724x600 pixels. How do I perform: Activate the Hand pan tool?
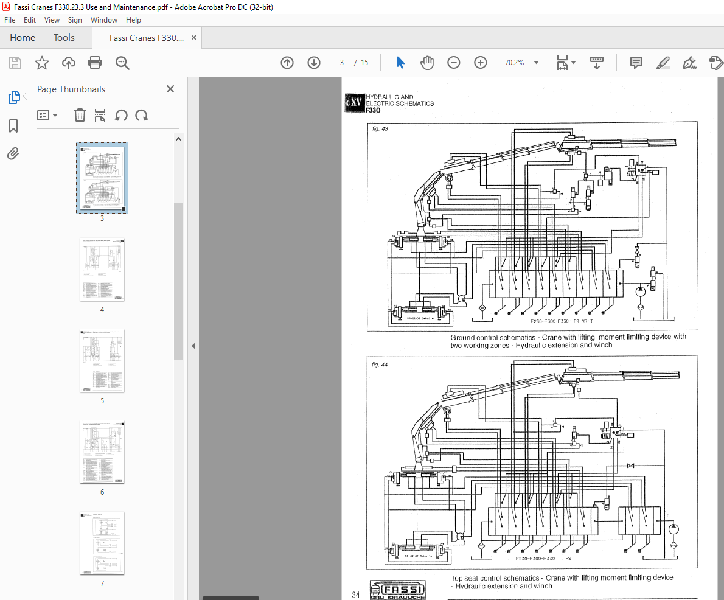coord(427,62)
